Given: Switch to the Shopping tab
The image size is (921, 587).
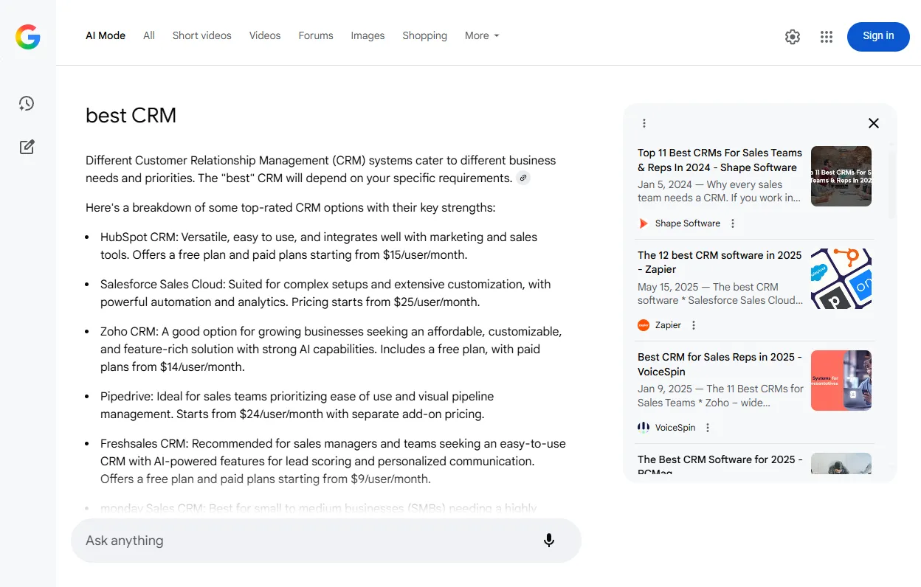Looking at the screenshot, I should (x=425, y=35).
